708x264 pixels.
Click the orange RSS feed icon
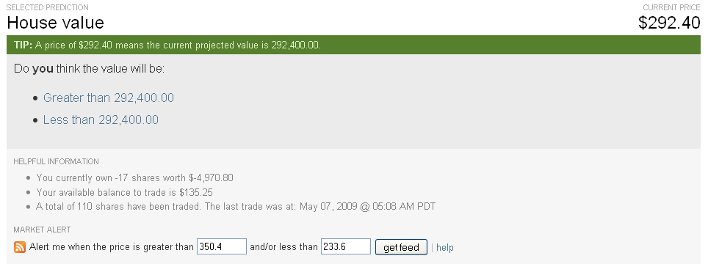[20, 247]
